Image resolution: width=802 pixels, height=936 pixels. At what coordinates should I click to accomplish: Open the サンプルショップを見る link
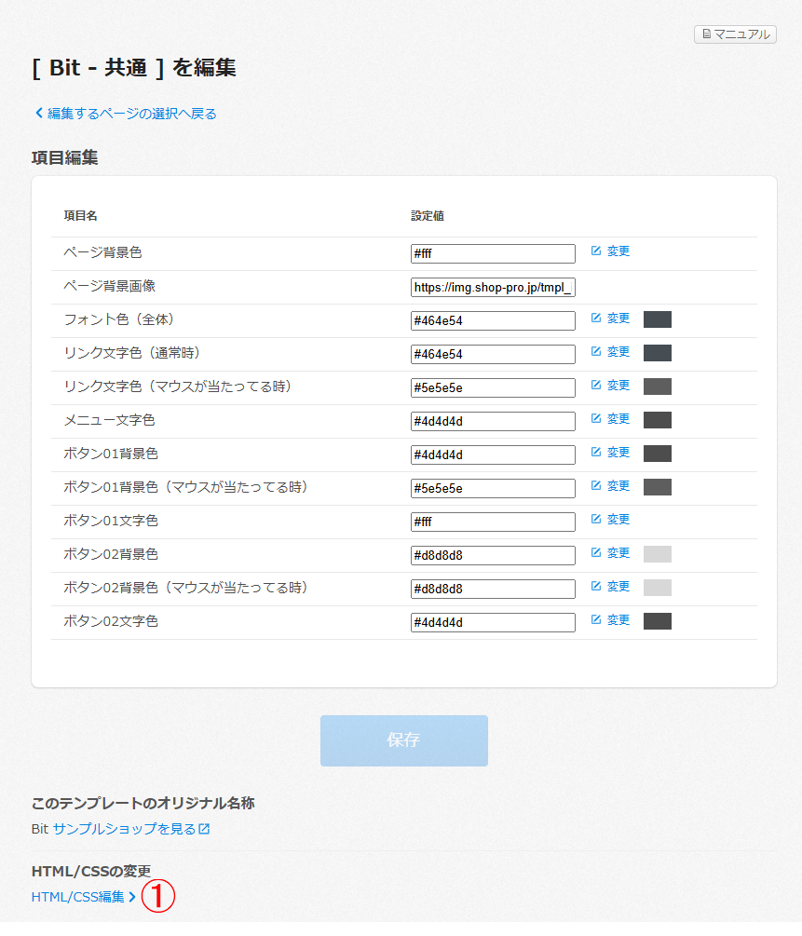[131, 829]
